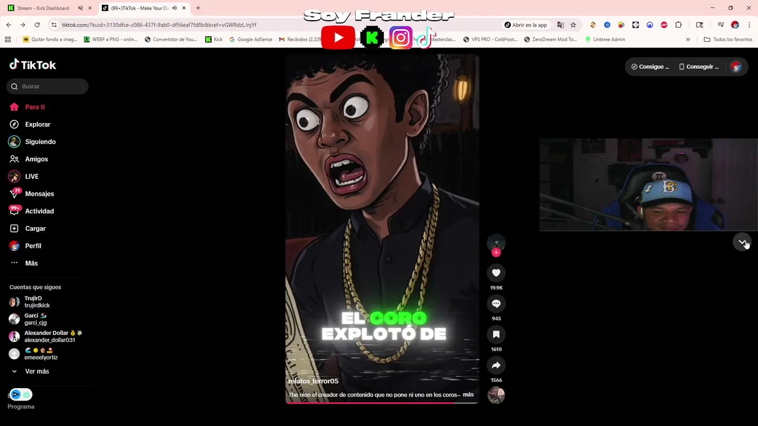Image resolution: width=758 pixels, height=426 pixels.
Task: Open the Extensions puzzle menu
Action: coord(679,25)
